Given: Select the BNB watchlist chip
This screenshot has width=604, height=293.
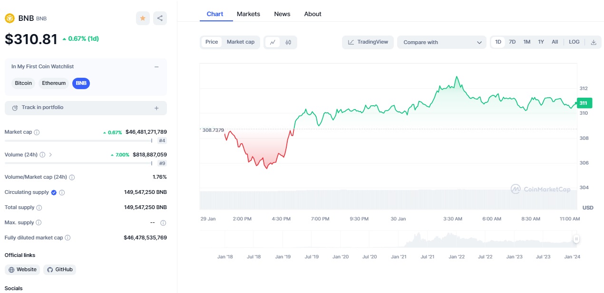Looking at the screenshot, I should 81,83.
